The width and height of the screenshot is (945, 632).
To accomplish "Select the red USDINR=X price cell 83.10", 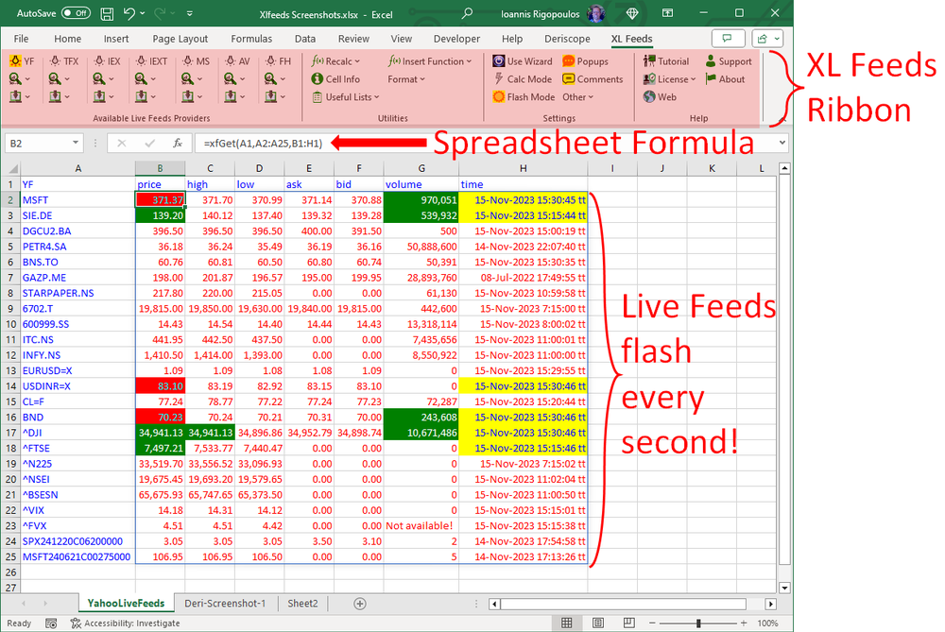I will pyautogui.click(x=161, y=386).
